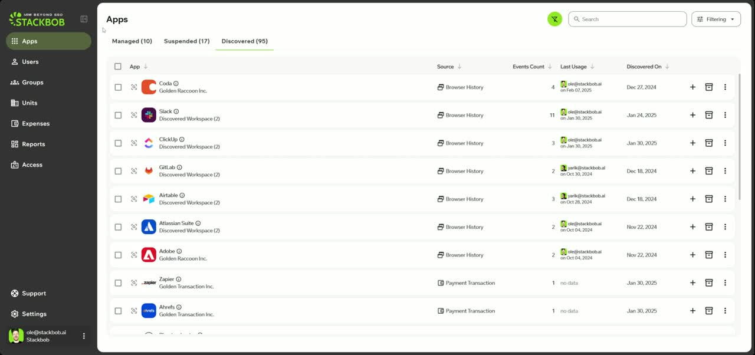
Task: Check the Adobe row checkbox
Action: pyautogui.click(x=118, y=255)
